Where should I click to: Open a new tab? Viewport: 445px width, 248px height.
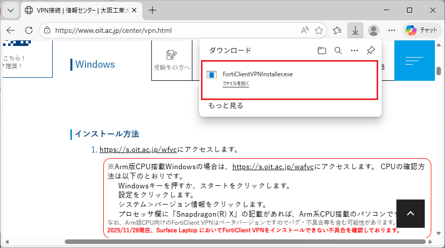click(152, 10)
